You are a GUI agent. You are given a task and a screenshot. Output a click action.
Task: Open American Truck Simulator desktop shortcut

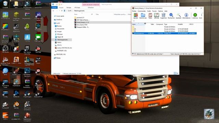point(5,61)
